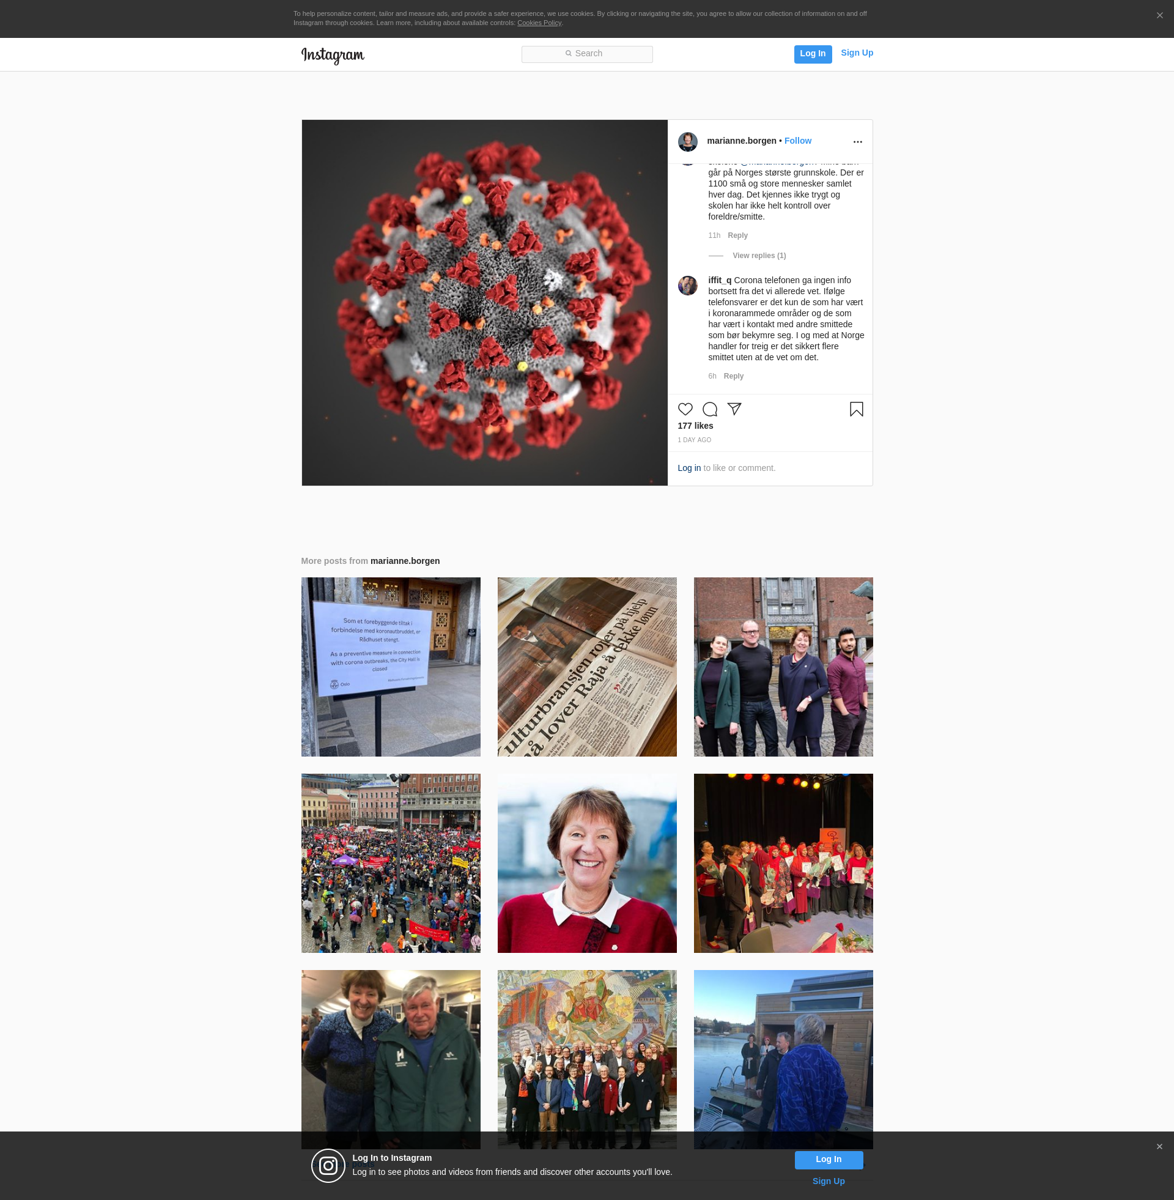The width and height of the screenshot is (1174, 1200).
Task: Dismiss the cookie notice banner
Action: pos(1159,15)
